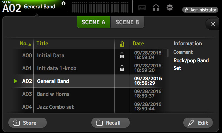This screenshot has height=133, width=222.
Task: Switch to the SCENE A tab
Action: 94,22
